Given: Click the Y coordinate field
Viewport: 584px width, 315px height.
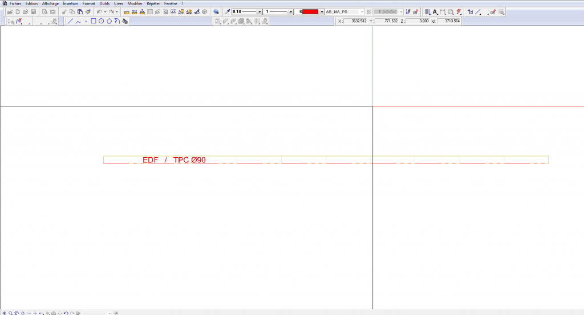Looking at the screenshot, I should click(x=387, y=21).
